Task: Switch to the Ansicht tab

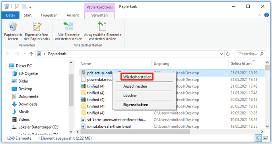Action: click(73, 15)
